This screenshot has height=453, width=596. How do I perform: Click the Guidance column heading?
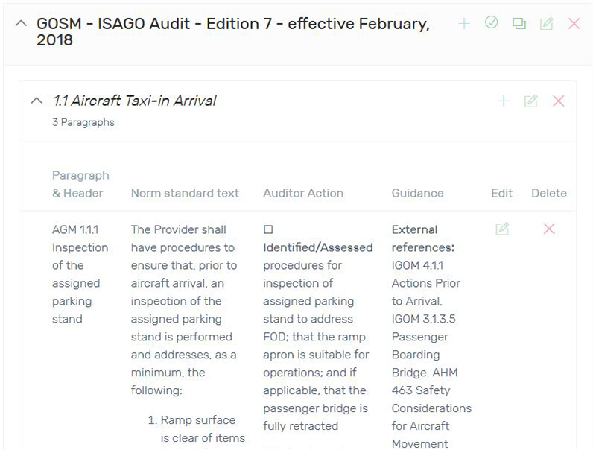click(x=417, y=193)
